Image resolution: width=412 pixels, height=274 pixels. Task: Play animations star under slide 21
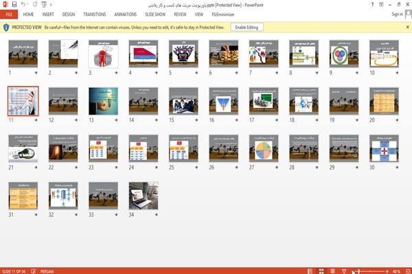pos(36,168)
